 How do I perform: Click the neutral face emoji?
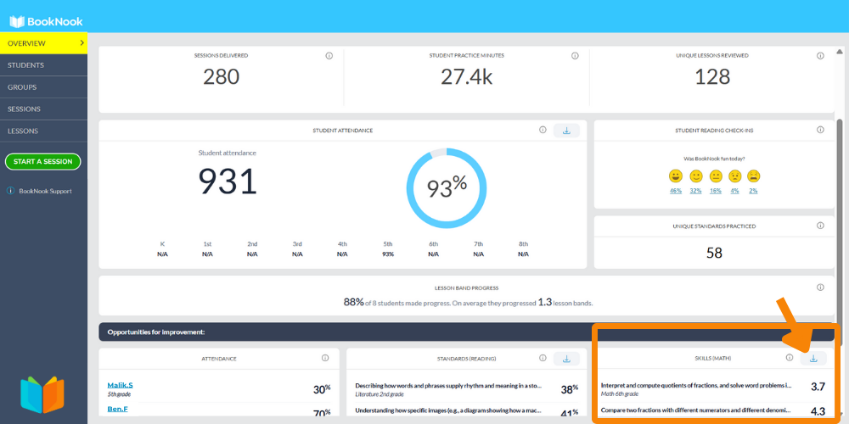pos(716,176)
